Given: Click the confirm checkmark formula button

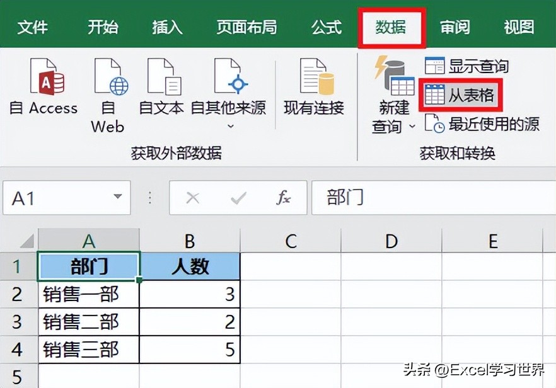Looking at the screenshot, I should (238, 198).
